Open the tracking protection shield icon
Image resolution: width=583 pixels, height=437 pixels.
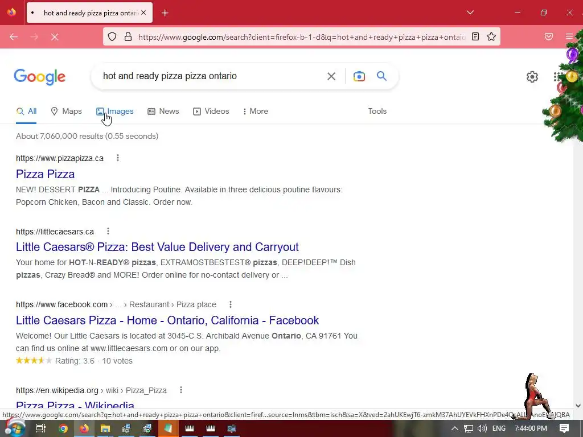pos(112,36)
